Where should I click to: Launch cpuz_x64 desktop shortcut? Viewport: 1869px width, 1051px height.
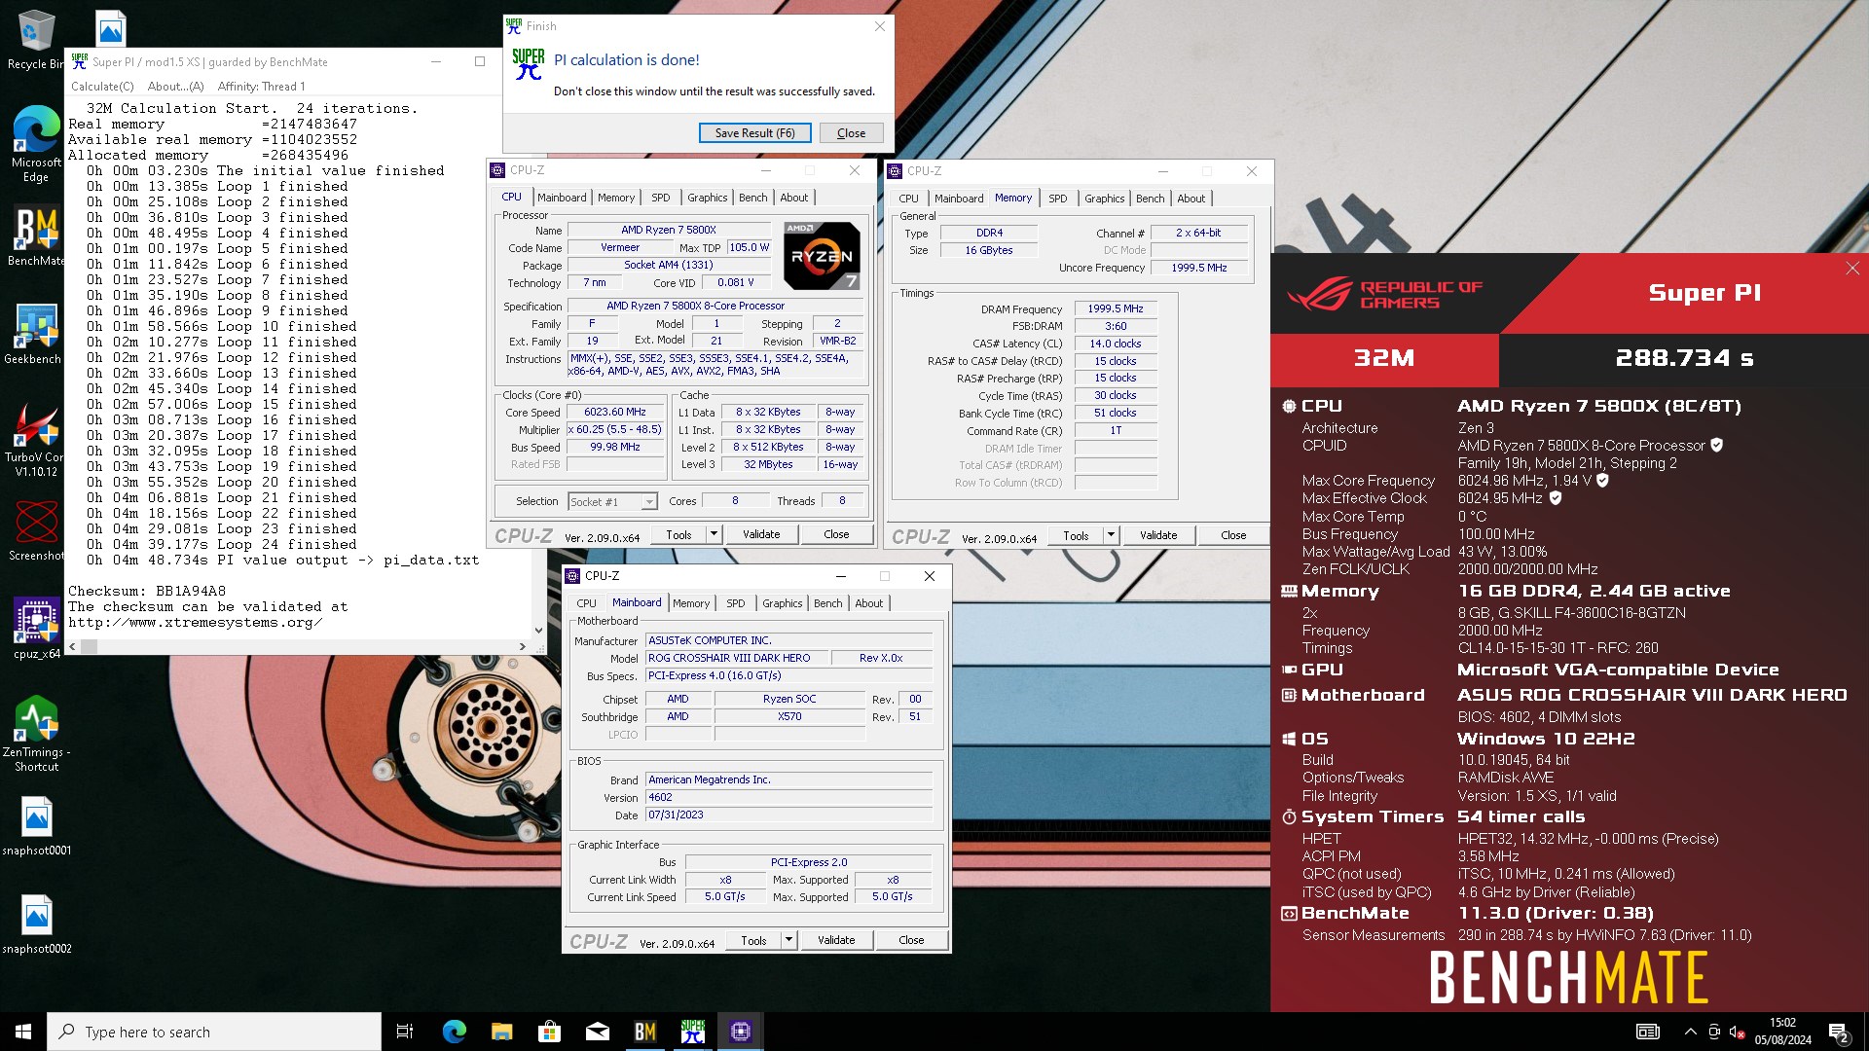[x=37, y=629]
